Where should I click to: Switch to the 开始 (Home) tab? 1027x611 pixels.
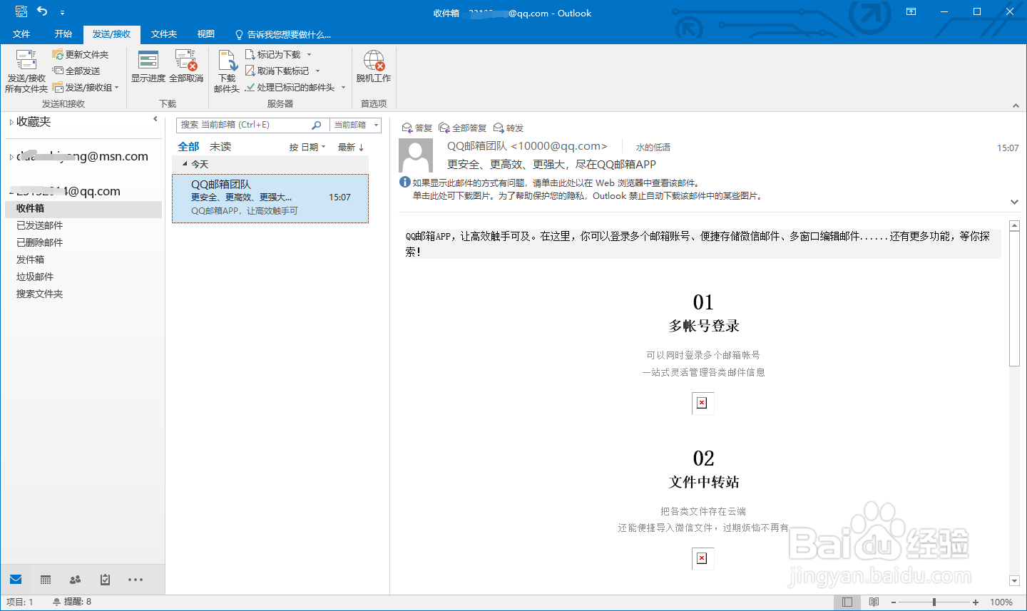(x=63, y=34)
